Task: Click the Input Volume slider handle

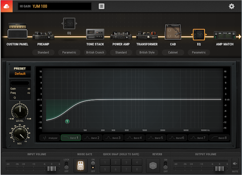Action: 52,169
